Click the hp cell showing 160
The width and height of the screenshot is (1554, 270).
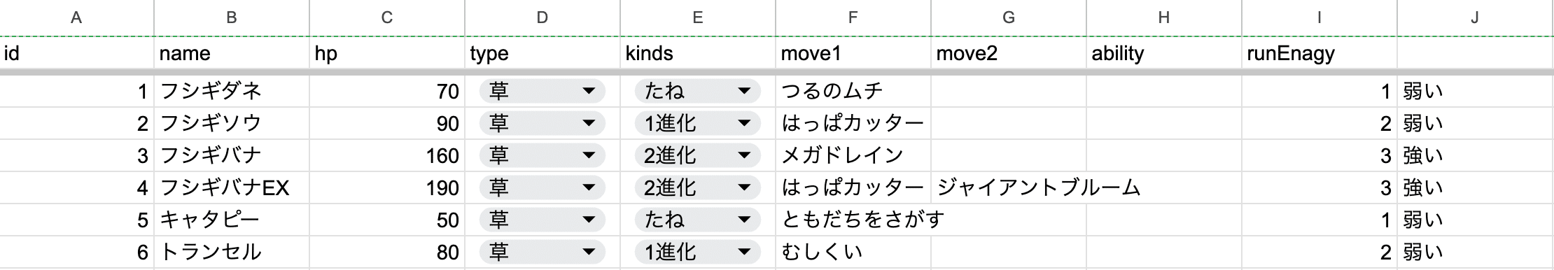click(x=387, y=155)
